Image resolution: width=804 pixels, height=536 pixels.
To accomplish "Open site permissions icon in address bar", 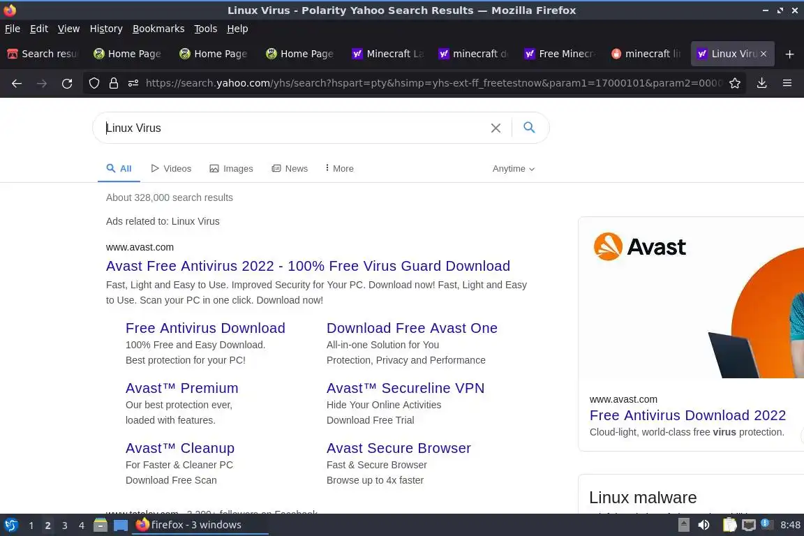I will (x=133, y=83).
